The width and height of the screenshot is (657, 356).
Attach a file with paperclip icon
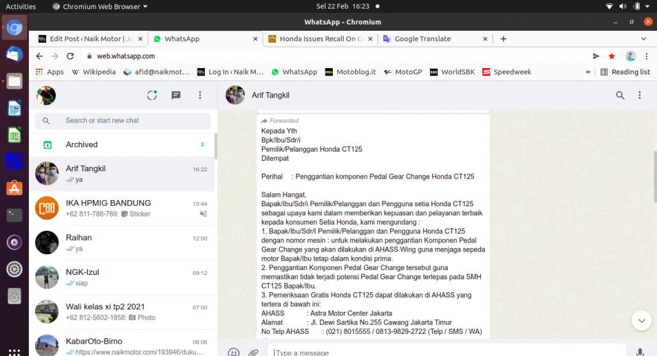[253, 352]
